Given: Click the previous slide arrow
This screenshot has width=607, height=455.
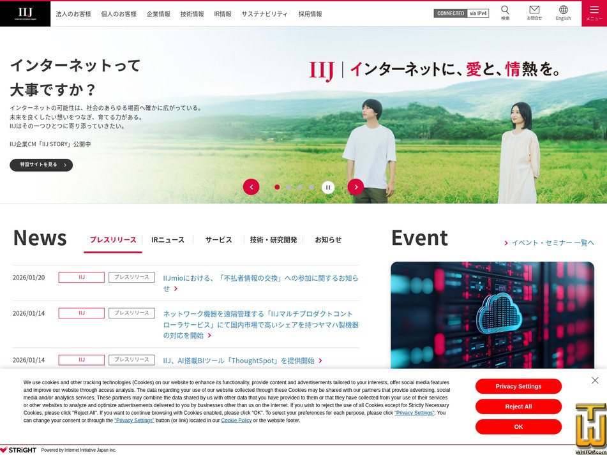Looking at the screenshot, I should (251, 186).
